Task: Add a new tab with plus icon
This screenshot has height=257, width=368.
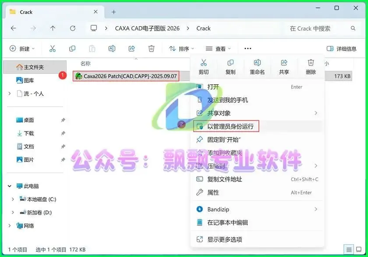Action: [x=113, y=12]
